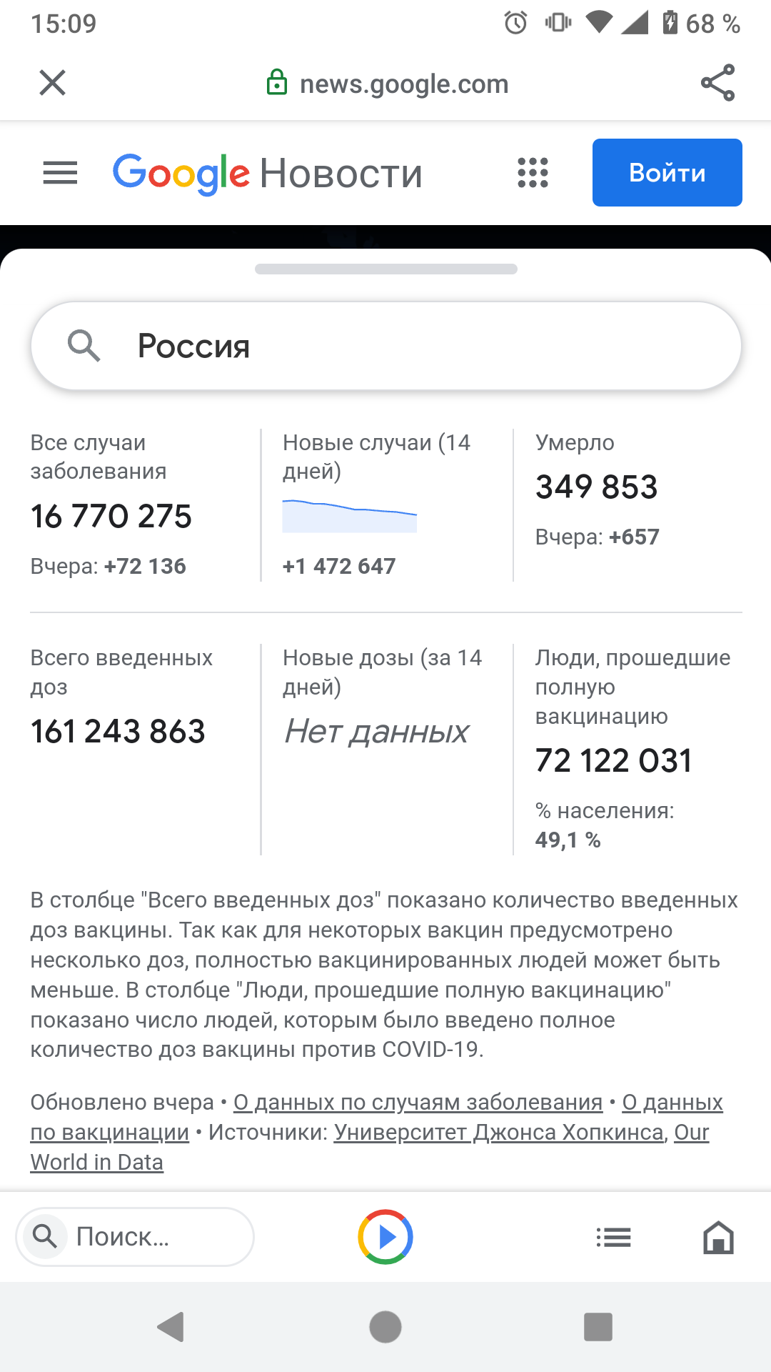This screenshot has width=771, height=1372.
Task: Tap the magnifier icon in the Россия field
Action: click(84, 346)
